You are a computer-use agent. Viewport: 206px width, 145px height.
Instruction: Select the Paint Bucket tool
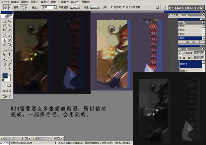(9, 45)
